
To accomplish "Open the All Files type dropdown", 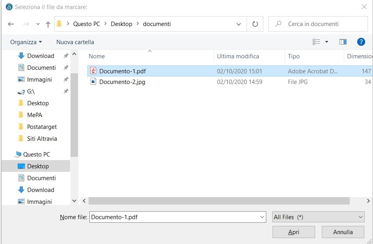I will point(318,217).
